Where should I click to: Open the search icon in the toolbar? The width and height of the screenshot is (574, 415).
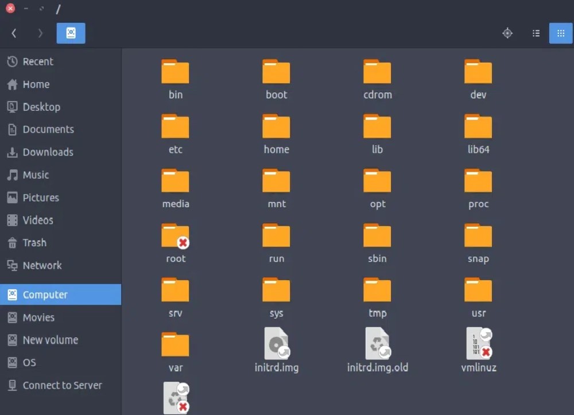coord(507,33)
